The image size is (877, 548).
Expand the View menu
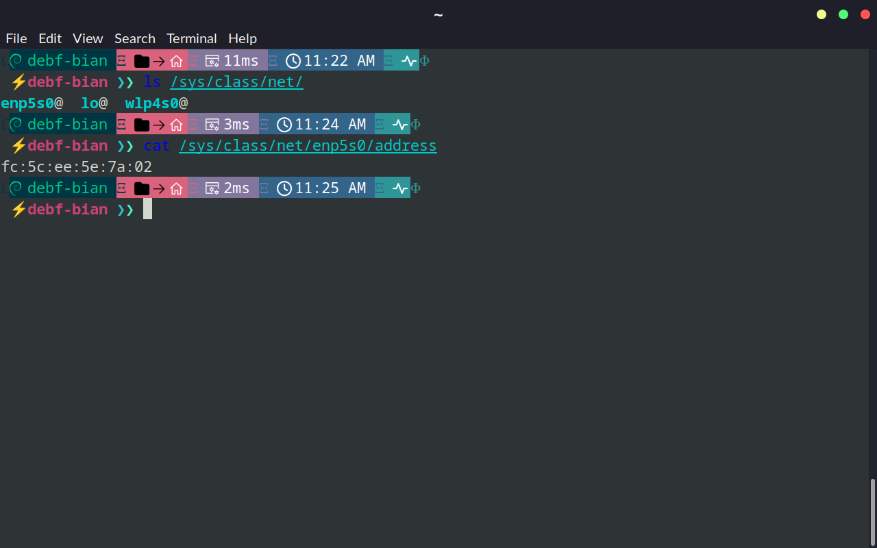[x=88, y=38]
